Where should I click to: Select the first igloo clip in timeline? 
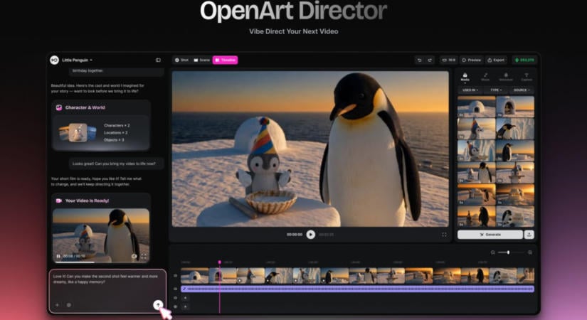point(195,275)
